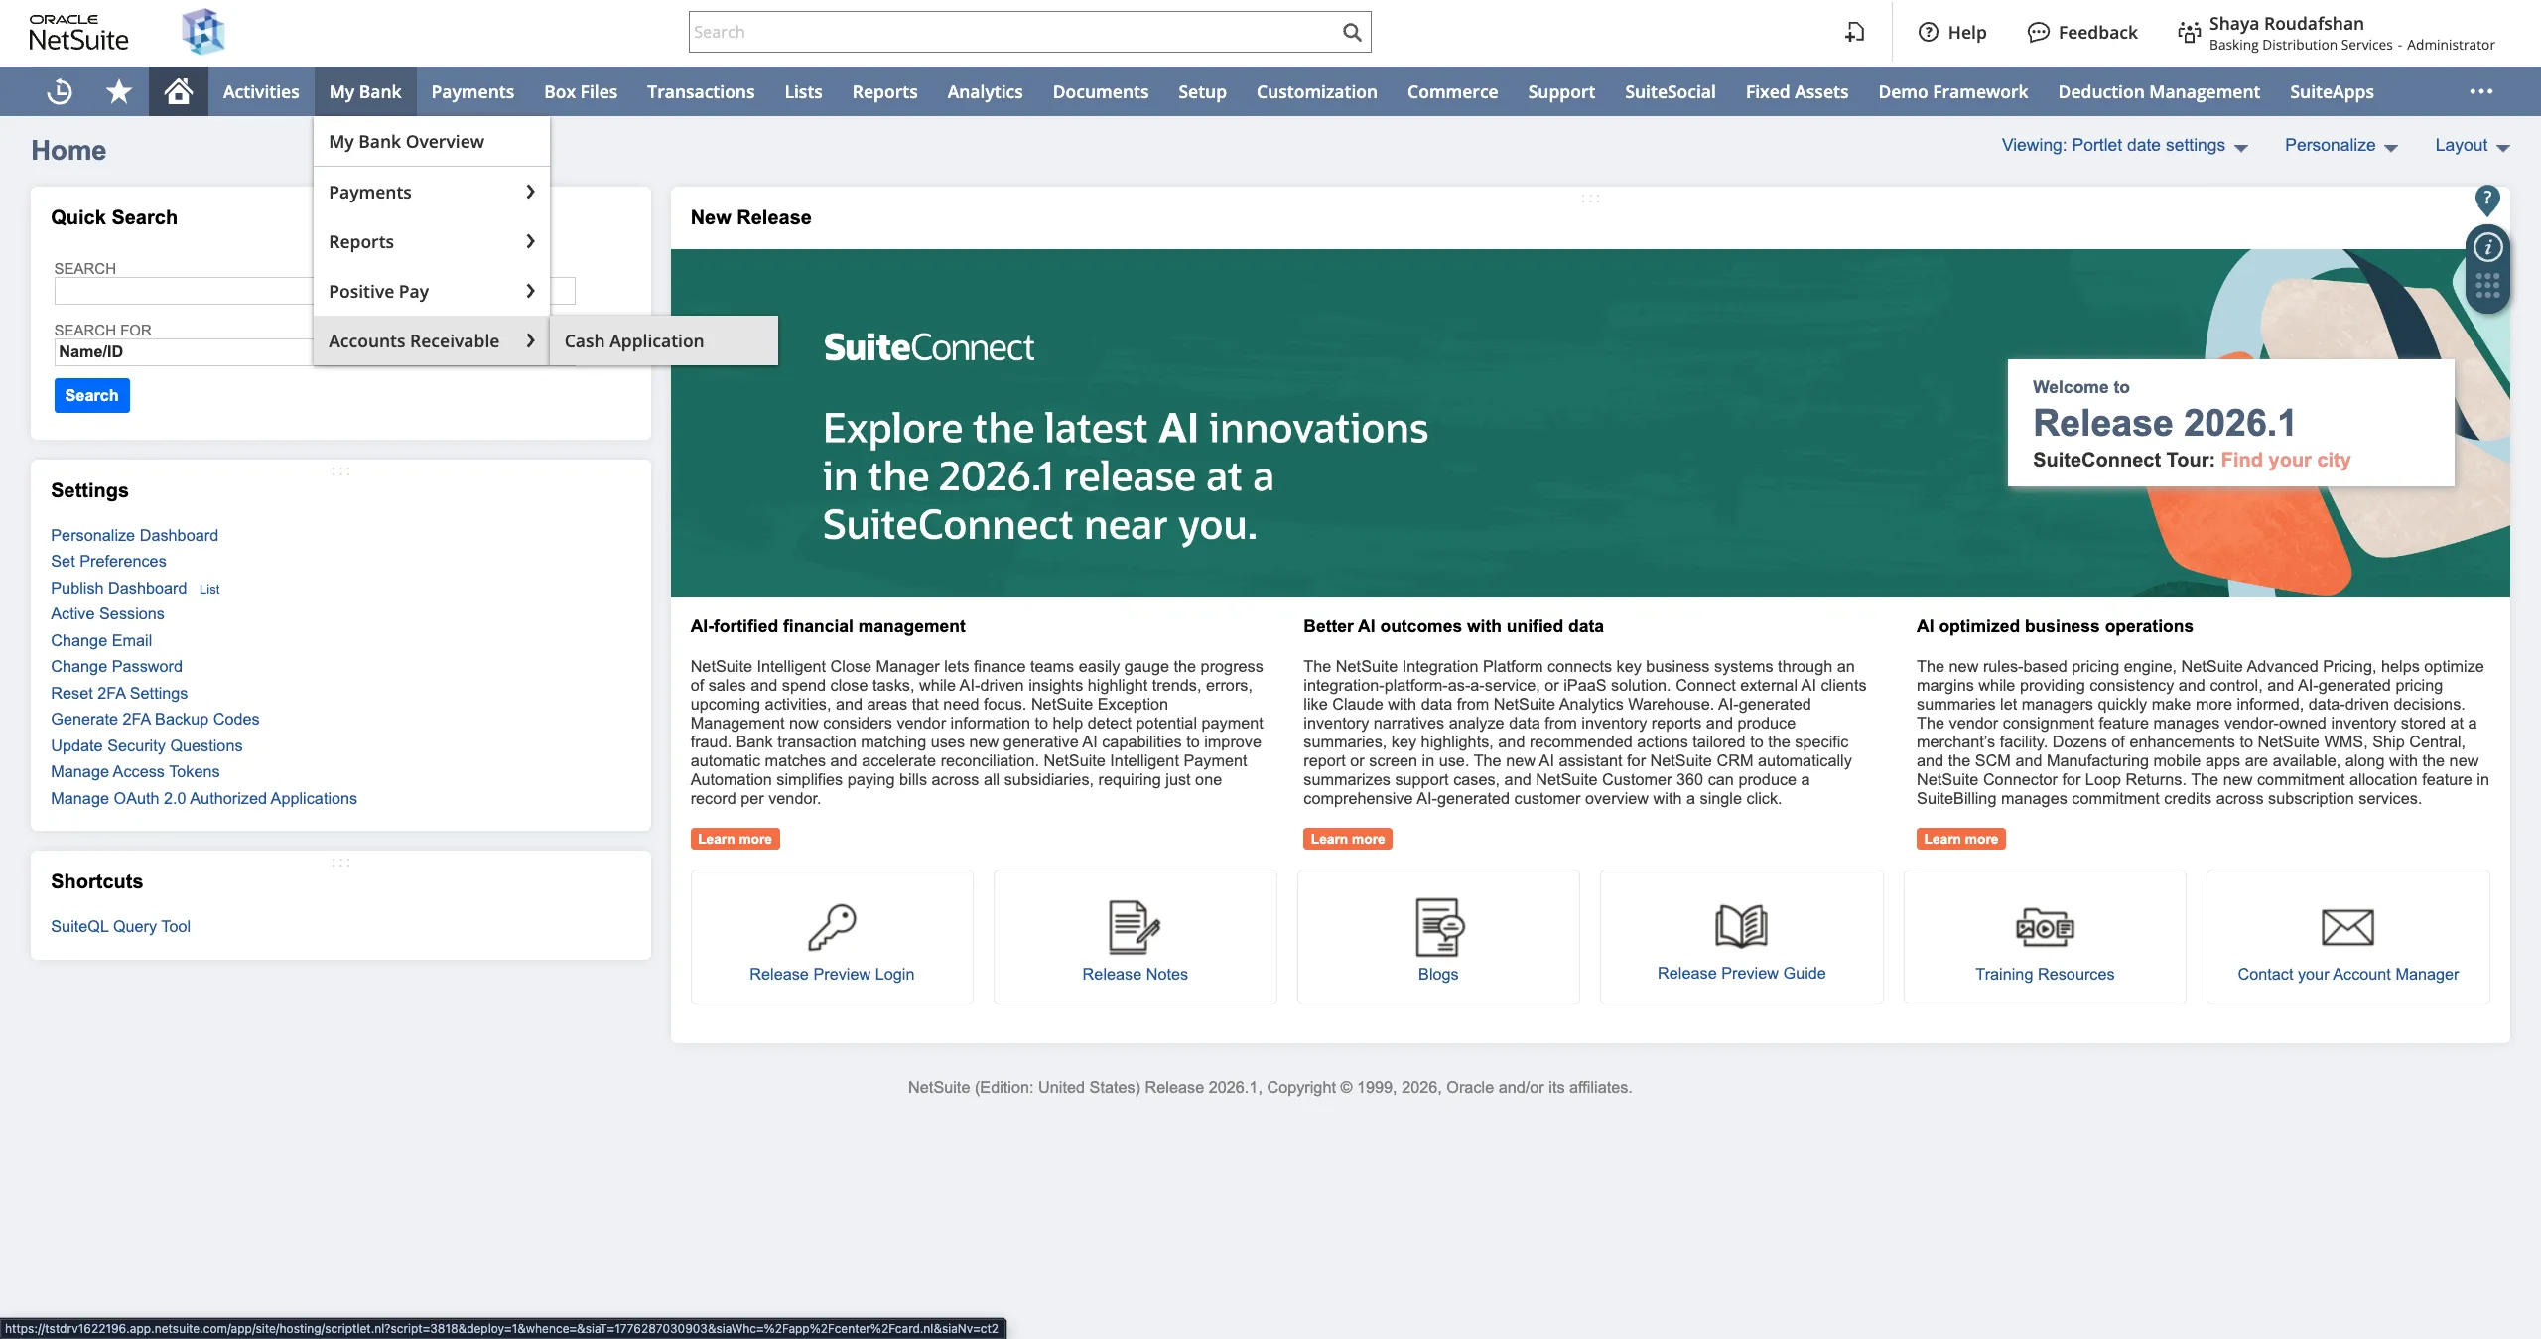Open the Fixed Assets menu
The image size is (2541, 1339).
pos(1797,91)
